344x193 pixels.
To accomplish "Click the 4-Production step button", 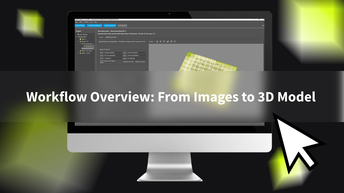I will click(123, 25).
